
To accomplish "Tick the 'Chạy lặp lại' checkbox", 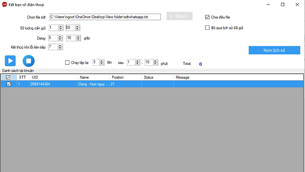I will (x=67, y=63).
